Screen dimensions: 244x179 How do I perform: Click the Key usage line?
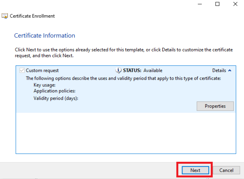point(45,85)
